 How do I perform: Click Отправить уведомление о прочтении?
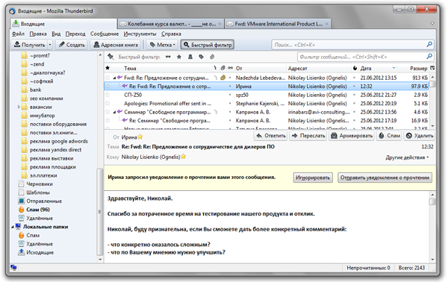point(385,178)
